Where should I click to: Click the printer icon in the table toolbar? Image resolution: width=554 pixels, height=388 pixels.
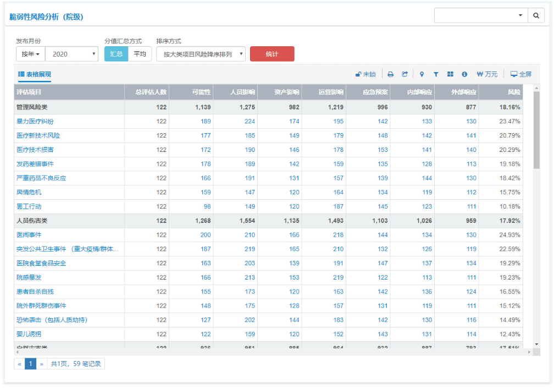[390, 74]
